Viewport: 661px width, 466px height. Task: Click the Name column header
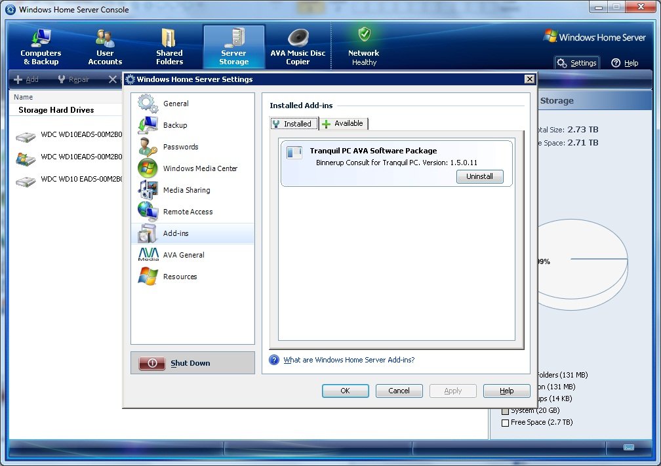click(23, 97)
